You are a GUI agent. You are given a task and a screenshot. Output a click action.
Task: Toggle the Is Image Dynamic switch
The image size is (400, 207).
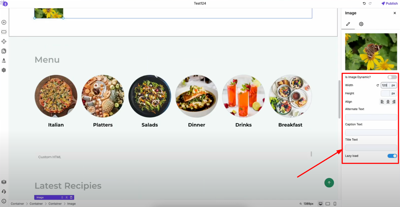[x=392, y=77]
